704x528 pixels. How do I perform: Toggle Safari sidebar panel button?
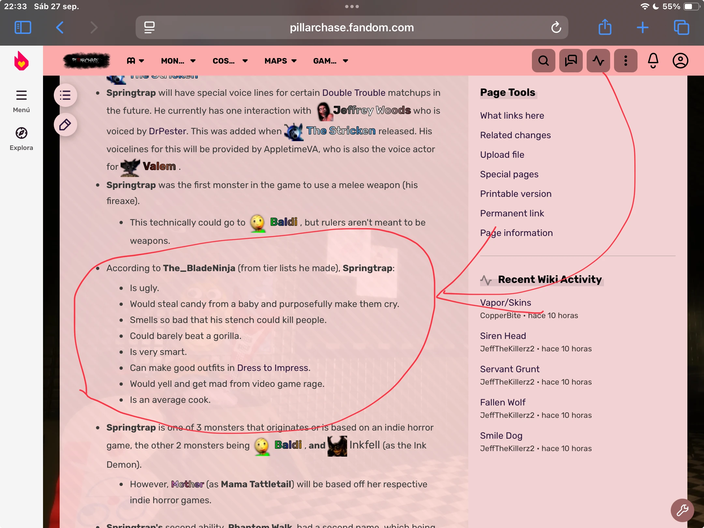click(23, 27)
